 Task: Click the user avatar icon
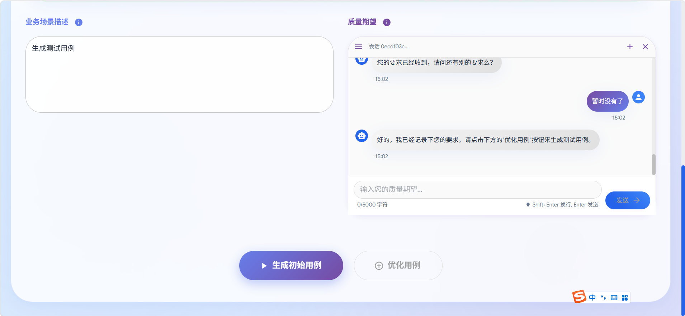(638, 97)
